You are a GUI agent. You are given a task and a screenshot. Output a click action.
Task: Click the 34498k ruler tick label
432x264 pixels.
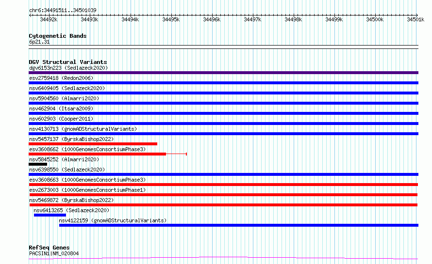coord(293,19)
